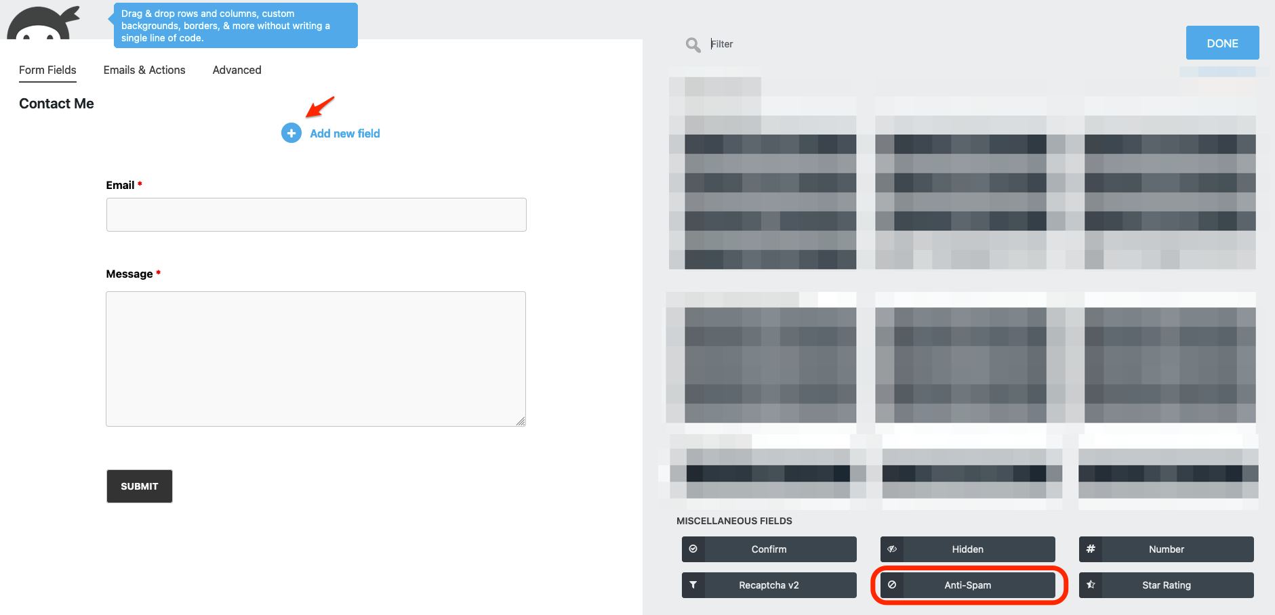The width and height of the screenshot is (1275, 615).
Task: Click the blue plus Add new field icon
Action: [x=291, y=133]
